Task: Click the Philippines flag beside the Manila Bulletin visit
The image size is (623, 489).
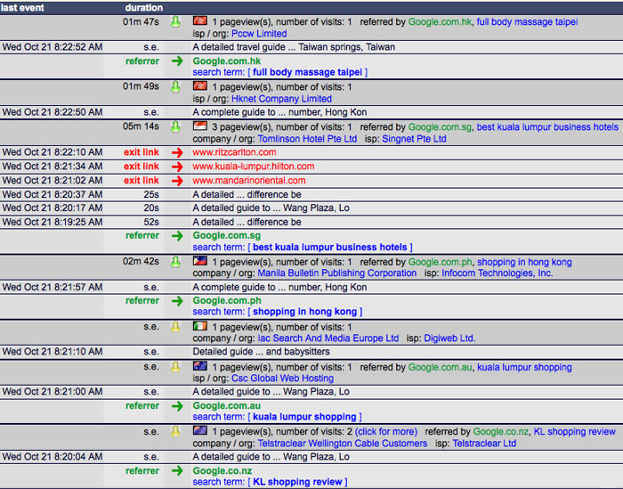Action: (200, 262)
